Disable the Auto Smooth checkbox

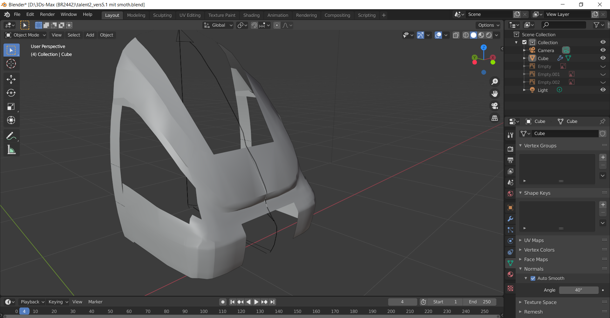(x=533, y=278)
